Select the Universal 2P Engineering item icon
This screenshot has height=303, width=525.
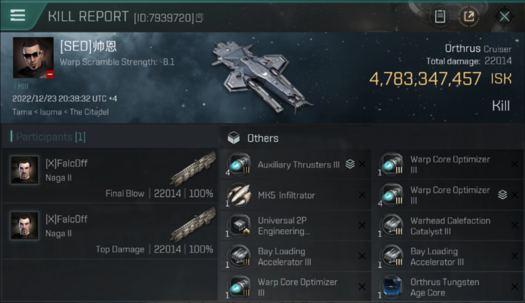click(x=239, y=226)
